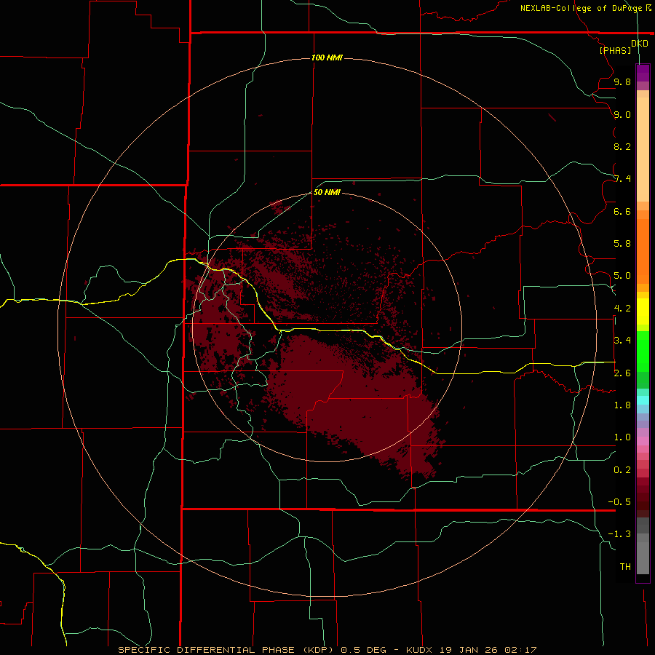The width and height of the screenshot is (655, 655).
Task: Select the 9.8 value on the color scale
Action: (622, 82)
